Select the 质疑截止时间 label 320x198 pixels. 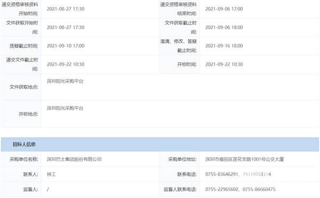[x=23, y=46]
